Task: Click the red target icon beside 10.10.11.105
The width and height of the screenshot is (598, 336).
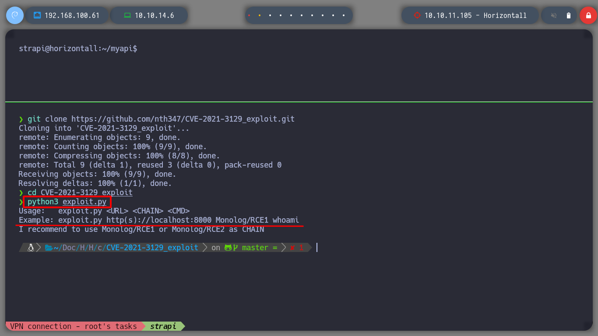Action: (417, 15)
